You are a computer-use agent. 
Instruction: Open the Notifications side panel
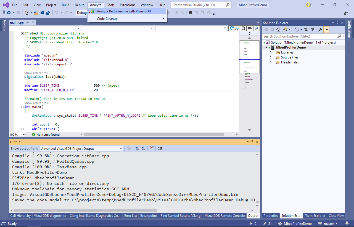coord(349,29)
